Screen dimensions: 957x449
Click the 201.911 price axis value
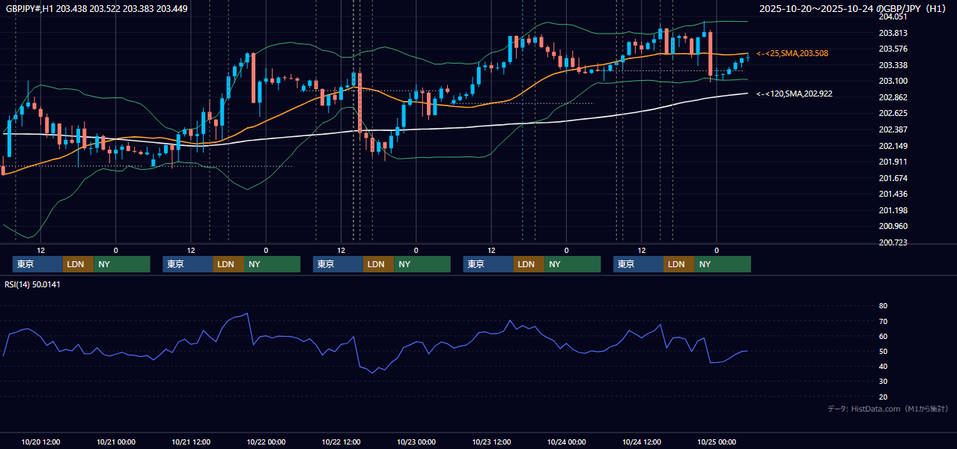coord(893,162)
